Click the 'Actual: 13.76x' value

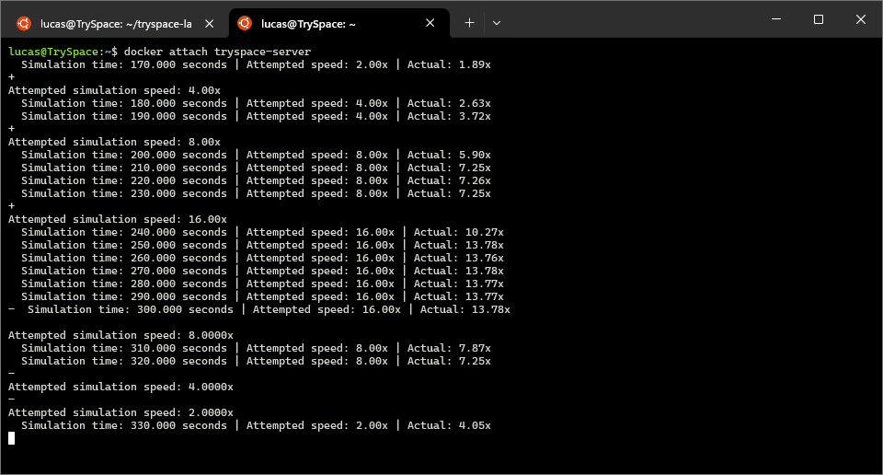tap(458, 258)
